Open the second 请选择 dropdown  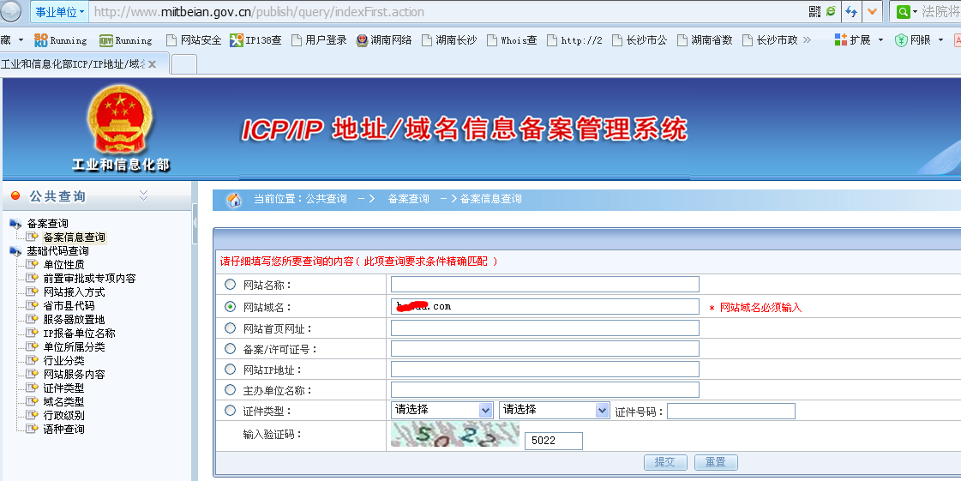point(554,411)
